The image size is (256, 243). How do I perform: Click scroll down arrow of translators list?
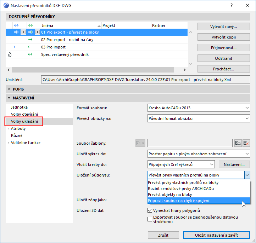coord(190,64)
